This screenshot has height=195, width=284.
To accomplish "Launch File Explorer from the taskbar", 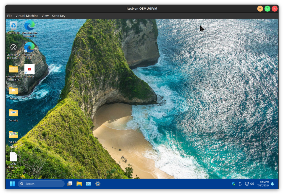I will [79, 184].
